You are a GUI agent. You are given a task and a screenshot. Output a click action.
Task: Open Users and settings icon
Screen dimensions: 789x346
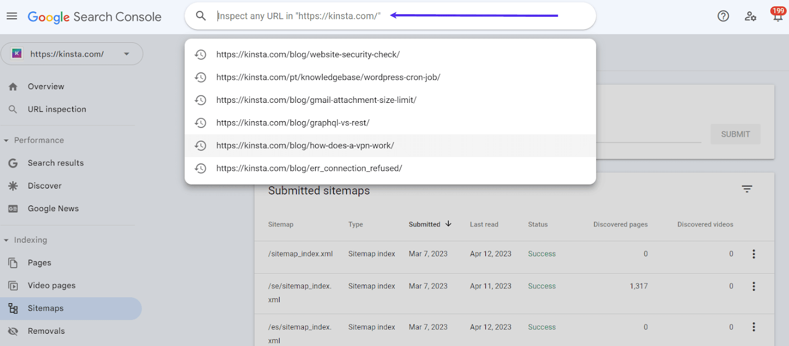(x=750, y=16)
